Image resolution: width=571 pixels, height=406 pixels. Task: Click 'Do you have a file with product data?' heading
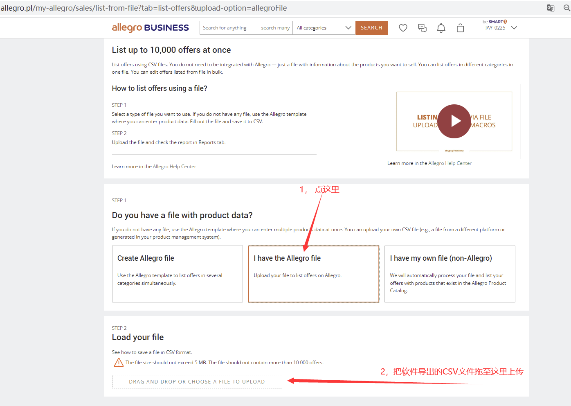pos(182,215)
